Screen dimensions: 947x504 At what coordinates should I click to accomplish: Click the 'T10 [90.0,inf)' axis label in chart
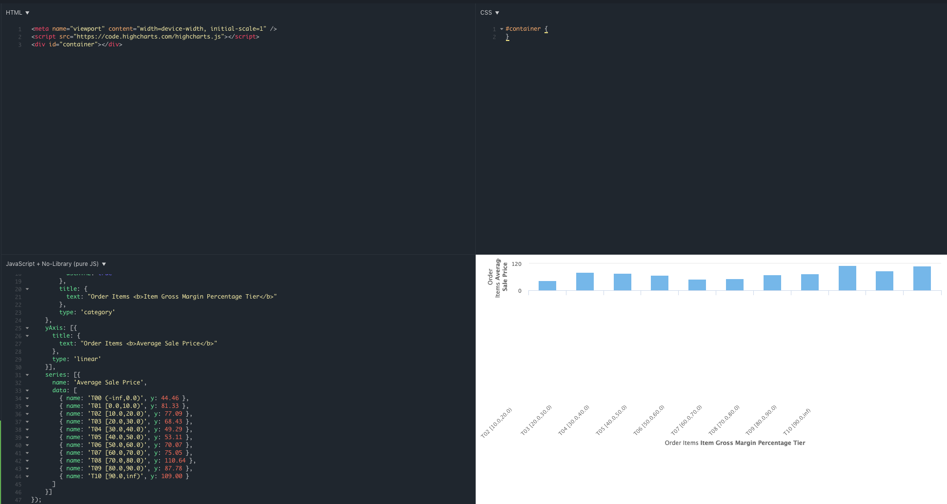tap(797, 422)
